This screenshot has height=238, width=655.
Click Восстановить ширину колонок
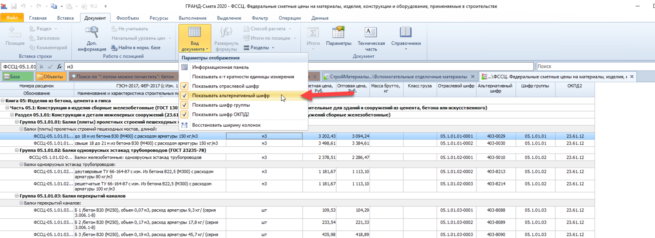pos(226,125)
